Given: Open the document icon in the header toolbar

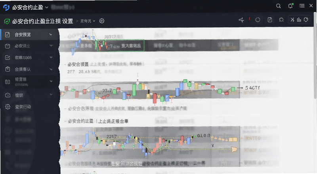Looking at the screenshot, I should 270,20.
